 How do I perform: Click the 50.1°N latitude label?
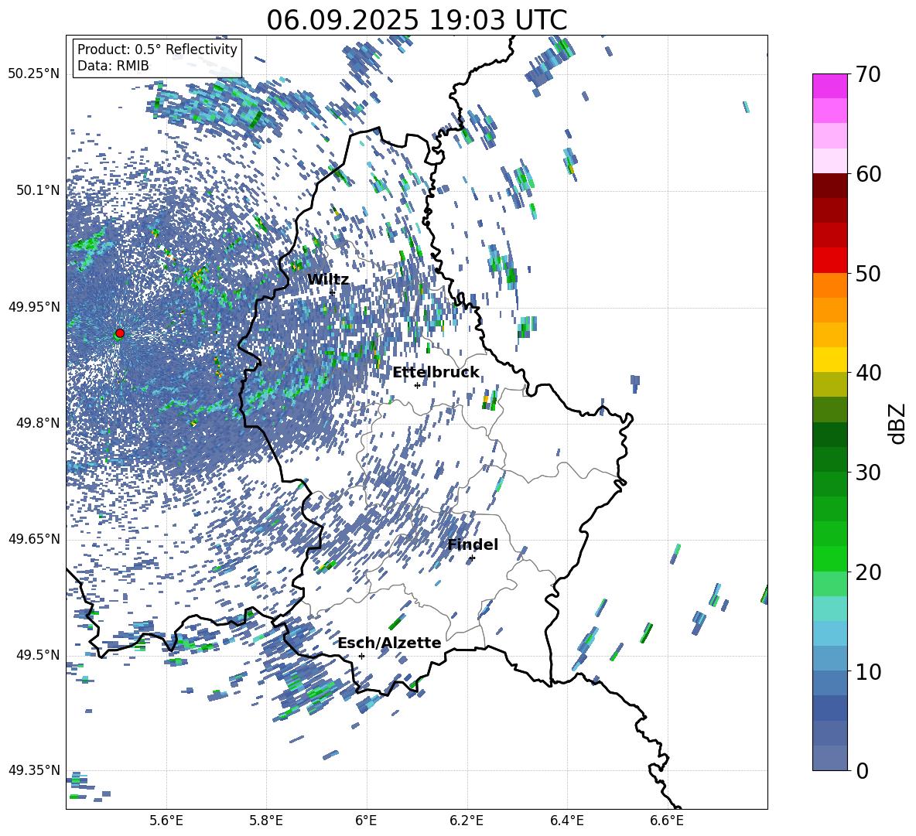click(x=38, y=190)
